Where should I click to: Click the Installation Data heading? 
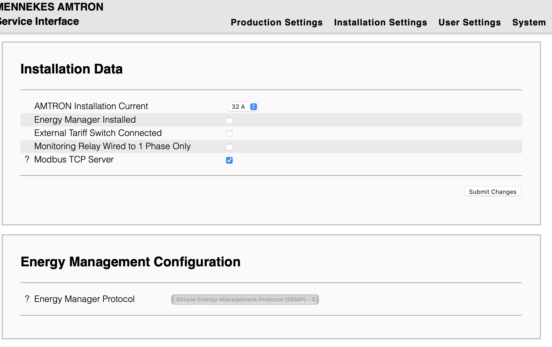(72, 69)
